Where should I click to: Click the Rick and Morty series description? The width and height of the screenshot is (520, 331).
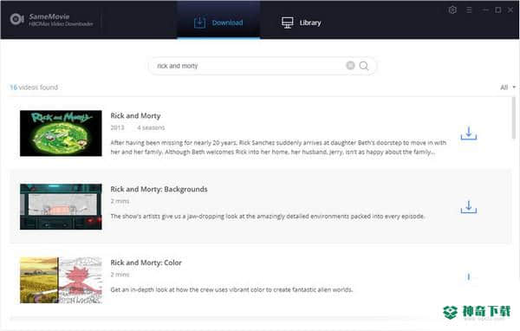coord(278,147)
